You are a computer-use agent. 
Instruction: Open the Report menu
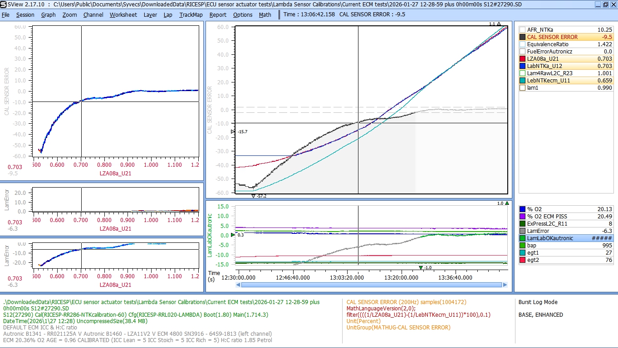[x=218, y=14]
